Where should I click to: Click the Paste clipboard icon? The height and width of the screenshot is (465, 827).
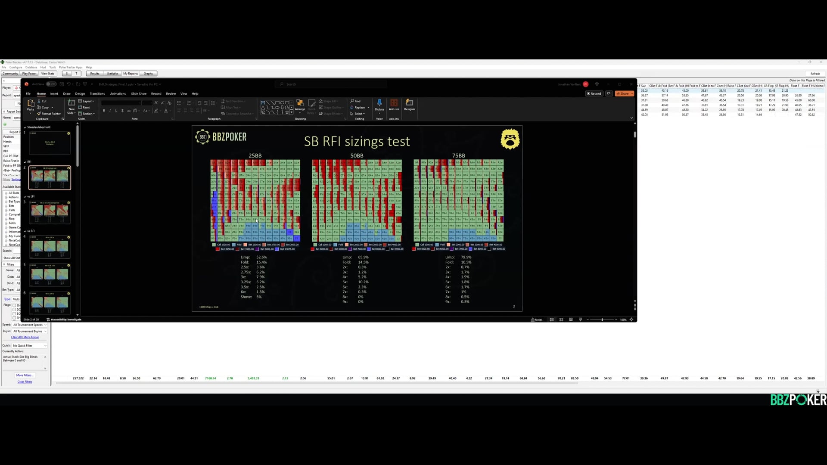(x=31, y=103)
